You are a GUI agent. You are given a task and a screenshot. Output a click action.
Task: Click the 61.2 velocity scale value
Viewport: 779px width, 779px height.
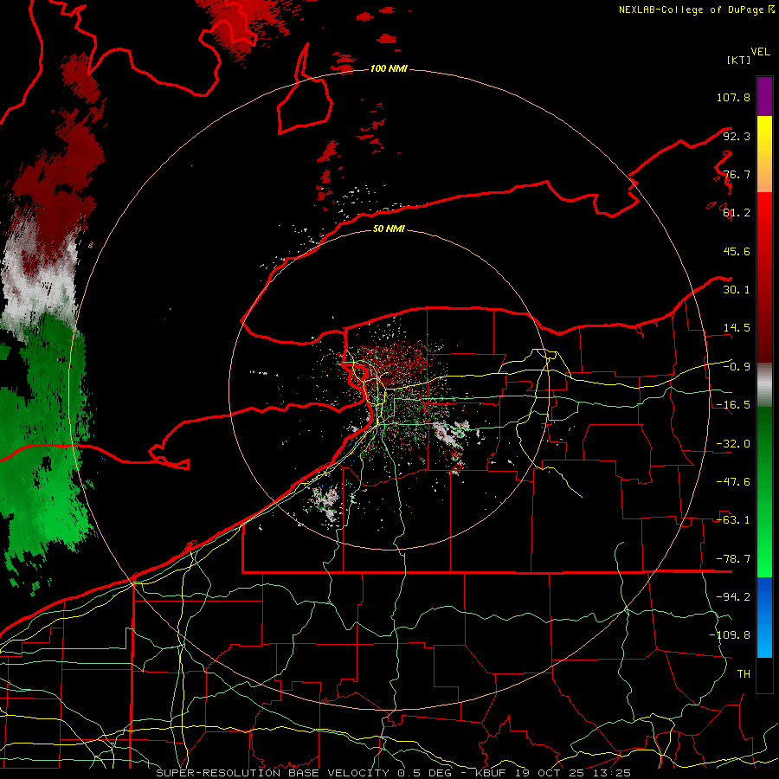coord(737,213)
